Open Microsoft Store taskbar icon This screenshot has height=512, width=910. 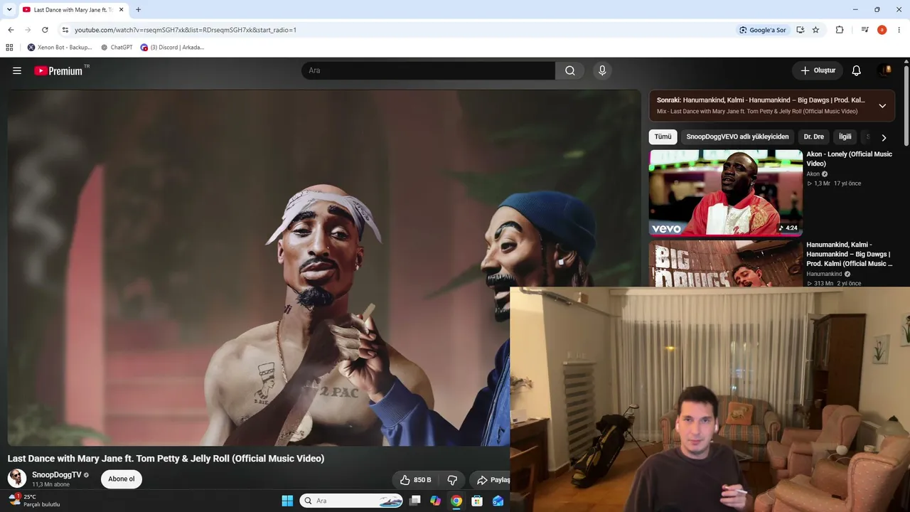(477, 501)
